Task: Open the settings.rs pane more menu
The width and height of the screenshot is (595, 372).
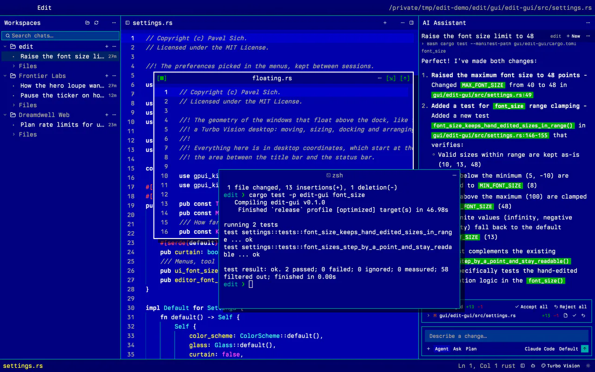Action: click(403, 23)
